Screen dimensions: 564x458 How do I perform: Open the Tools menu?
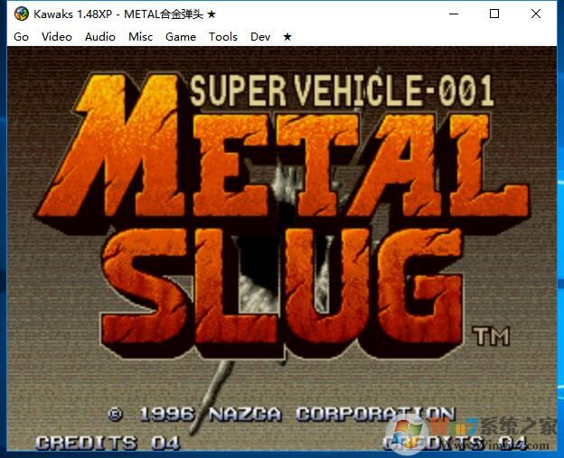tap(223, 37)
